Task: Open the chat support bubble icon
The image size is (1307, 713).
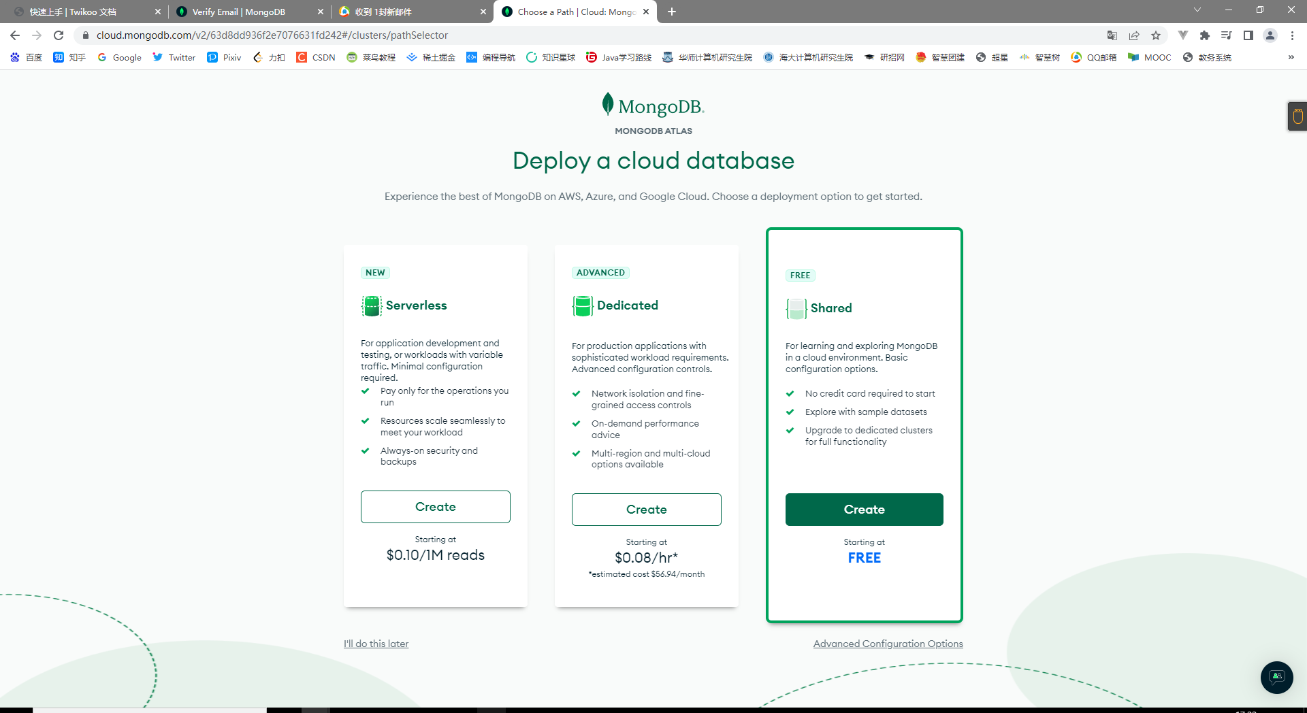Action: pos(1276,677)
